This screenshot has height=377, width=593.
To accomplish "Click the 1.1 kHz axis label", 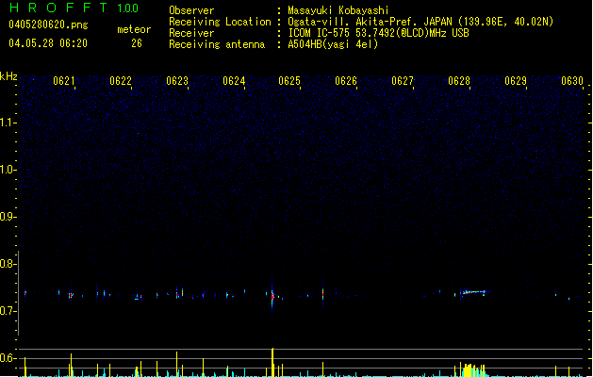I will point(8,123).
